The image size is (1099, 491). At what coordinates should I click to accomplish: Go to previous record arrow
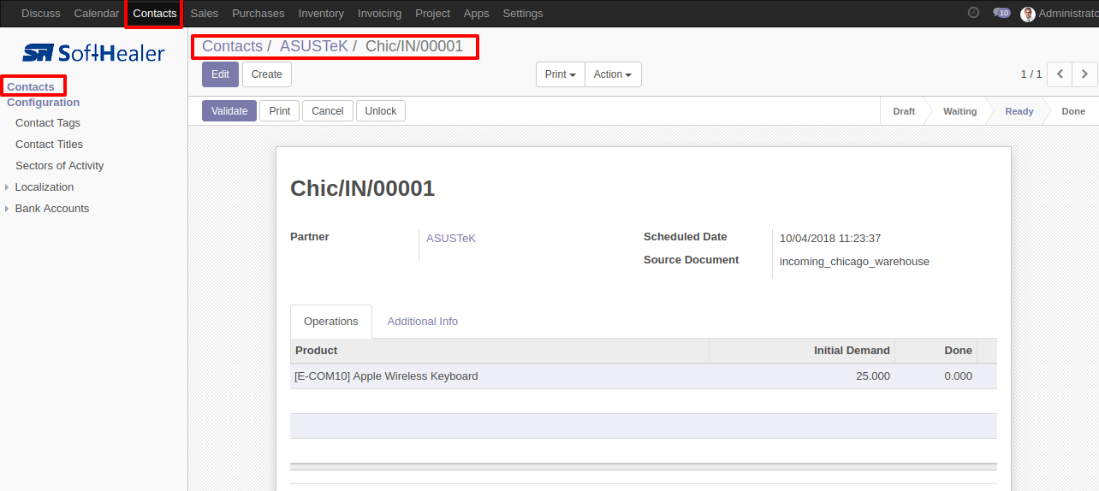[1060, 74]
